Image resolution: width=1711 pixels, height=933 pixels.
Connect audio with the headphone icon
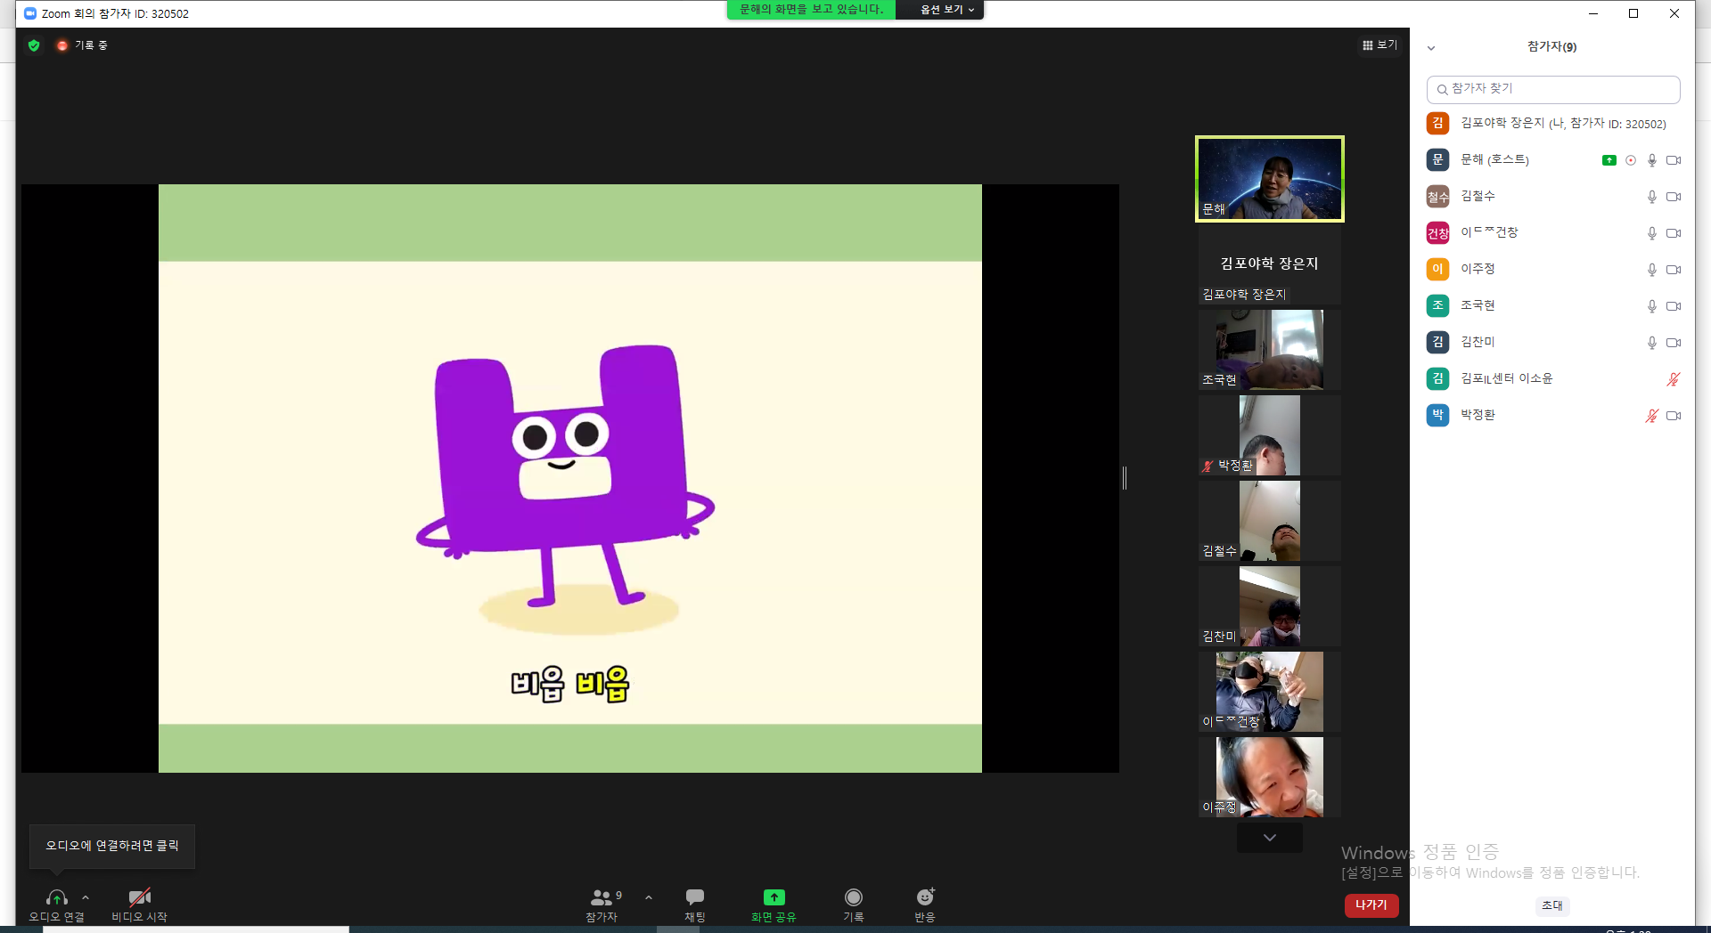point(57,897)
